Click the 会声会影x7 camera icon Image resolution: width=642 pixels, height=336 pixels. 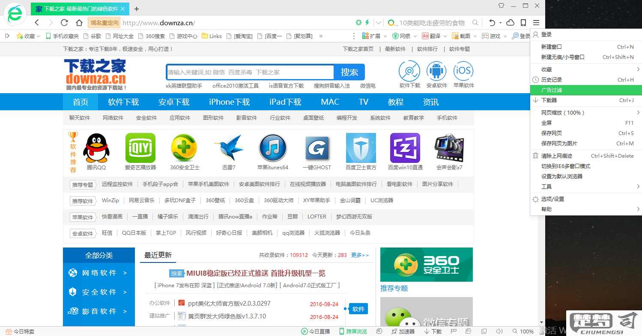[449, 148]
